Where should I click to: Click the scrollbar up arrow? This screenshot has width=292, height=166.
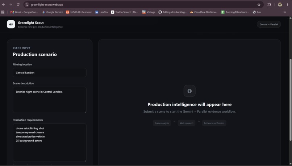290,18
